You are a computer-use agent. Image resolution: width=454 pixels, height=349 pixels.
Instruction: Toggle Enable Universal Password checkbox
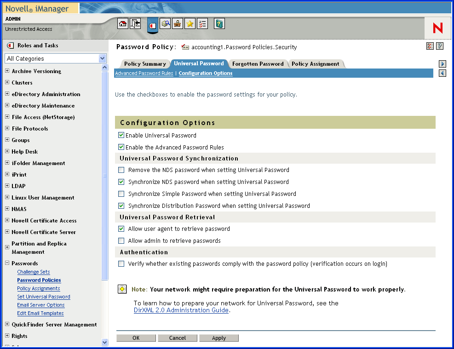click(x=121, y=135)
